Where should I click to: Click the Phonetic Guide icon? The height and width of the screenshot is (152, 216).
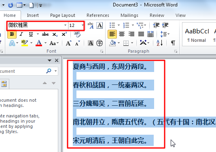[91, 25]
